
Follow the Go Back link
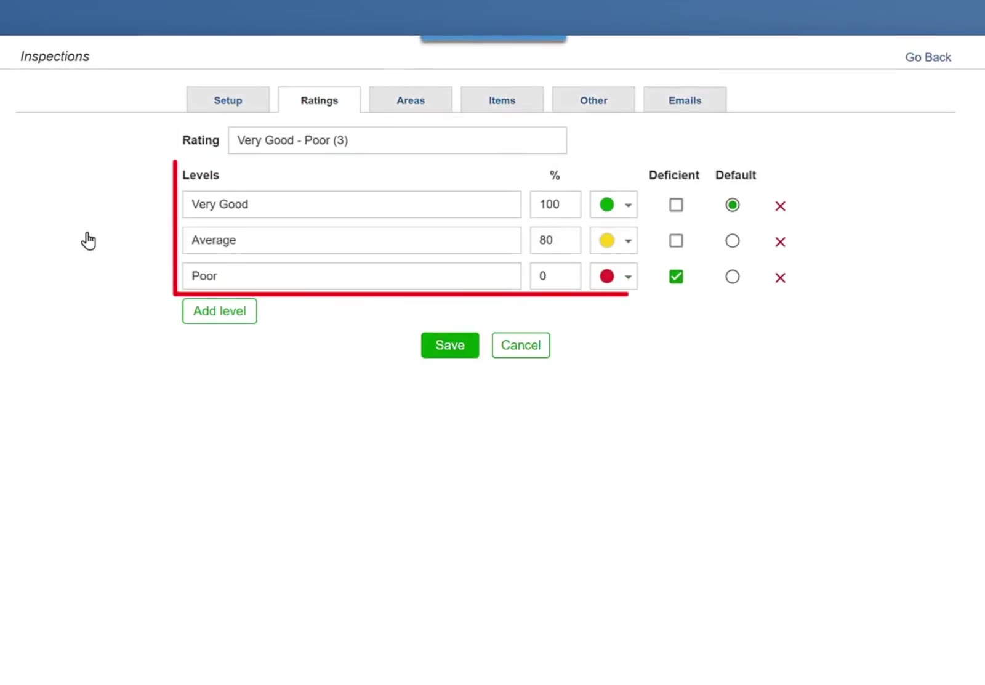click(928, 57)
